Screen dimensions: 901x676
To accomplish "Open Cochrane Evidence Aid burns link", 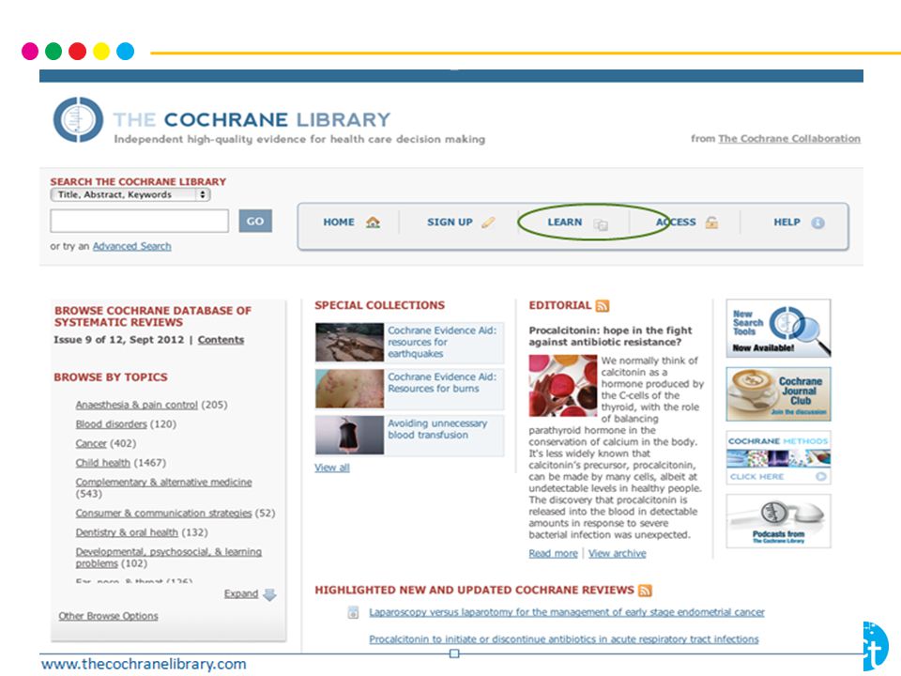I will [442, 383].
